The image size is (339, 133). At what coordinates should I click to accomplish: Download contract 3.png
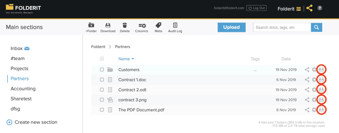[321, 100]
